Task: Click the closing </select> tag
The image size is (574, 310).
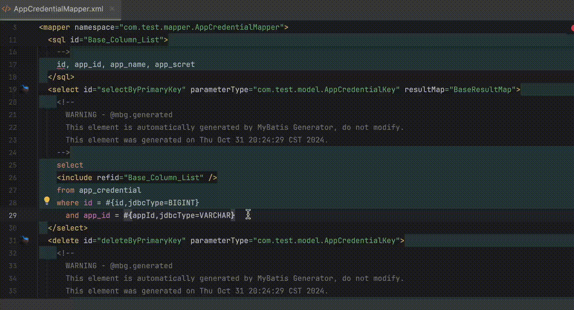Action: tap(67, 228)
